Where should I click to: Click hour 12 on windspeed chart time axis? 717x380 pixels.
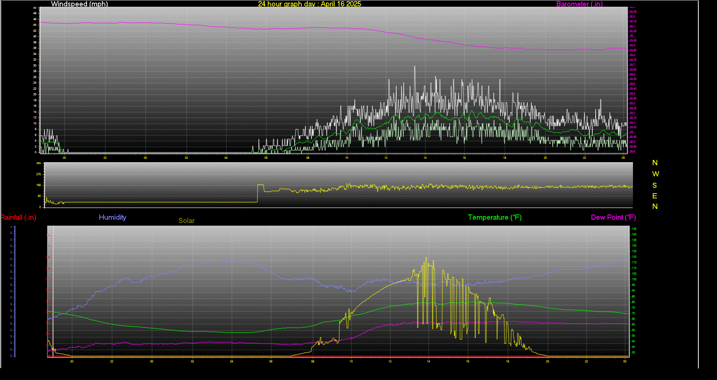coord(386,158)
